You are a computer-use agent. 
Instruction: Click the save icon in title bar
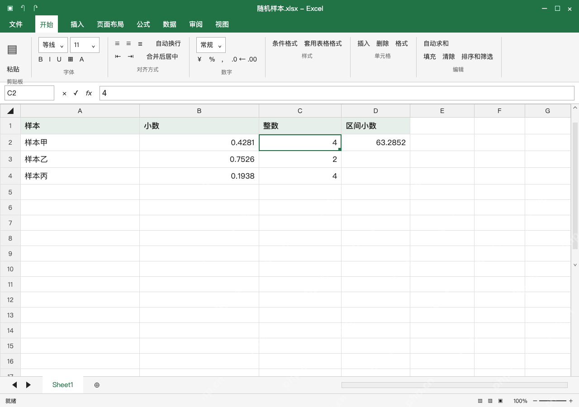pyautogui.click(x=10, y=8)
